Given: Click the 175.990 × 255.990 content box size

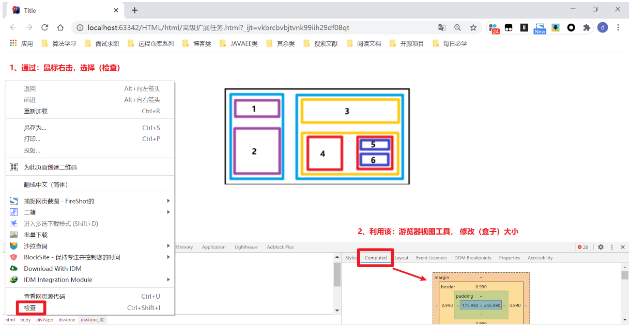Looking at the screenshot, I should coord(481,305).
